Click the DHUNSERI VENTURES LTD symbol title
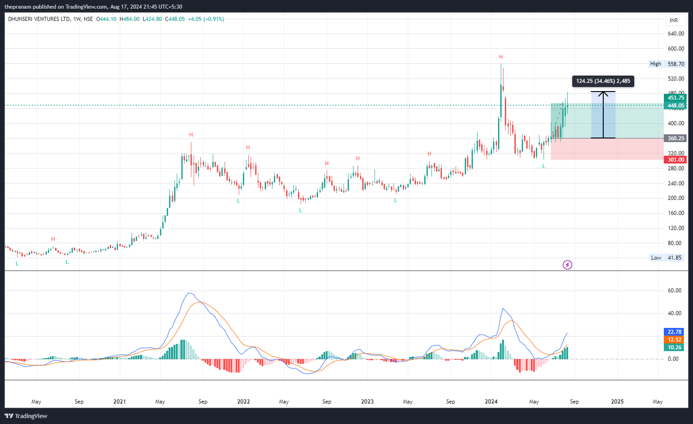This screenshot has height=424, width=693. [39, 19]
